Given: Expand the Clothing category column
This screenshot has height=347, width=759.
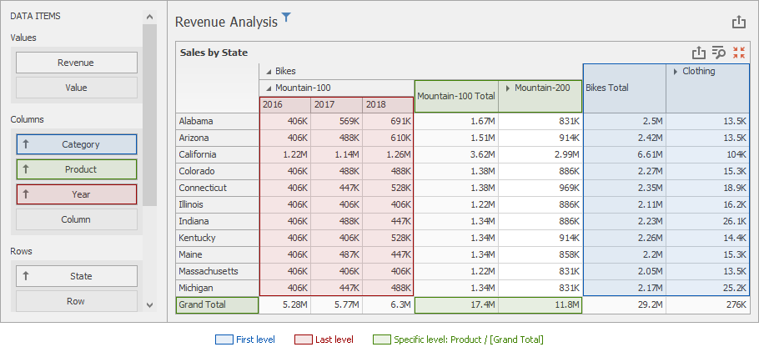Looking at the screenshot, I should pyautogui.click(x=676, y=72).
